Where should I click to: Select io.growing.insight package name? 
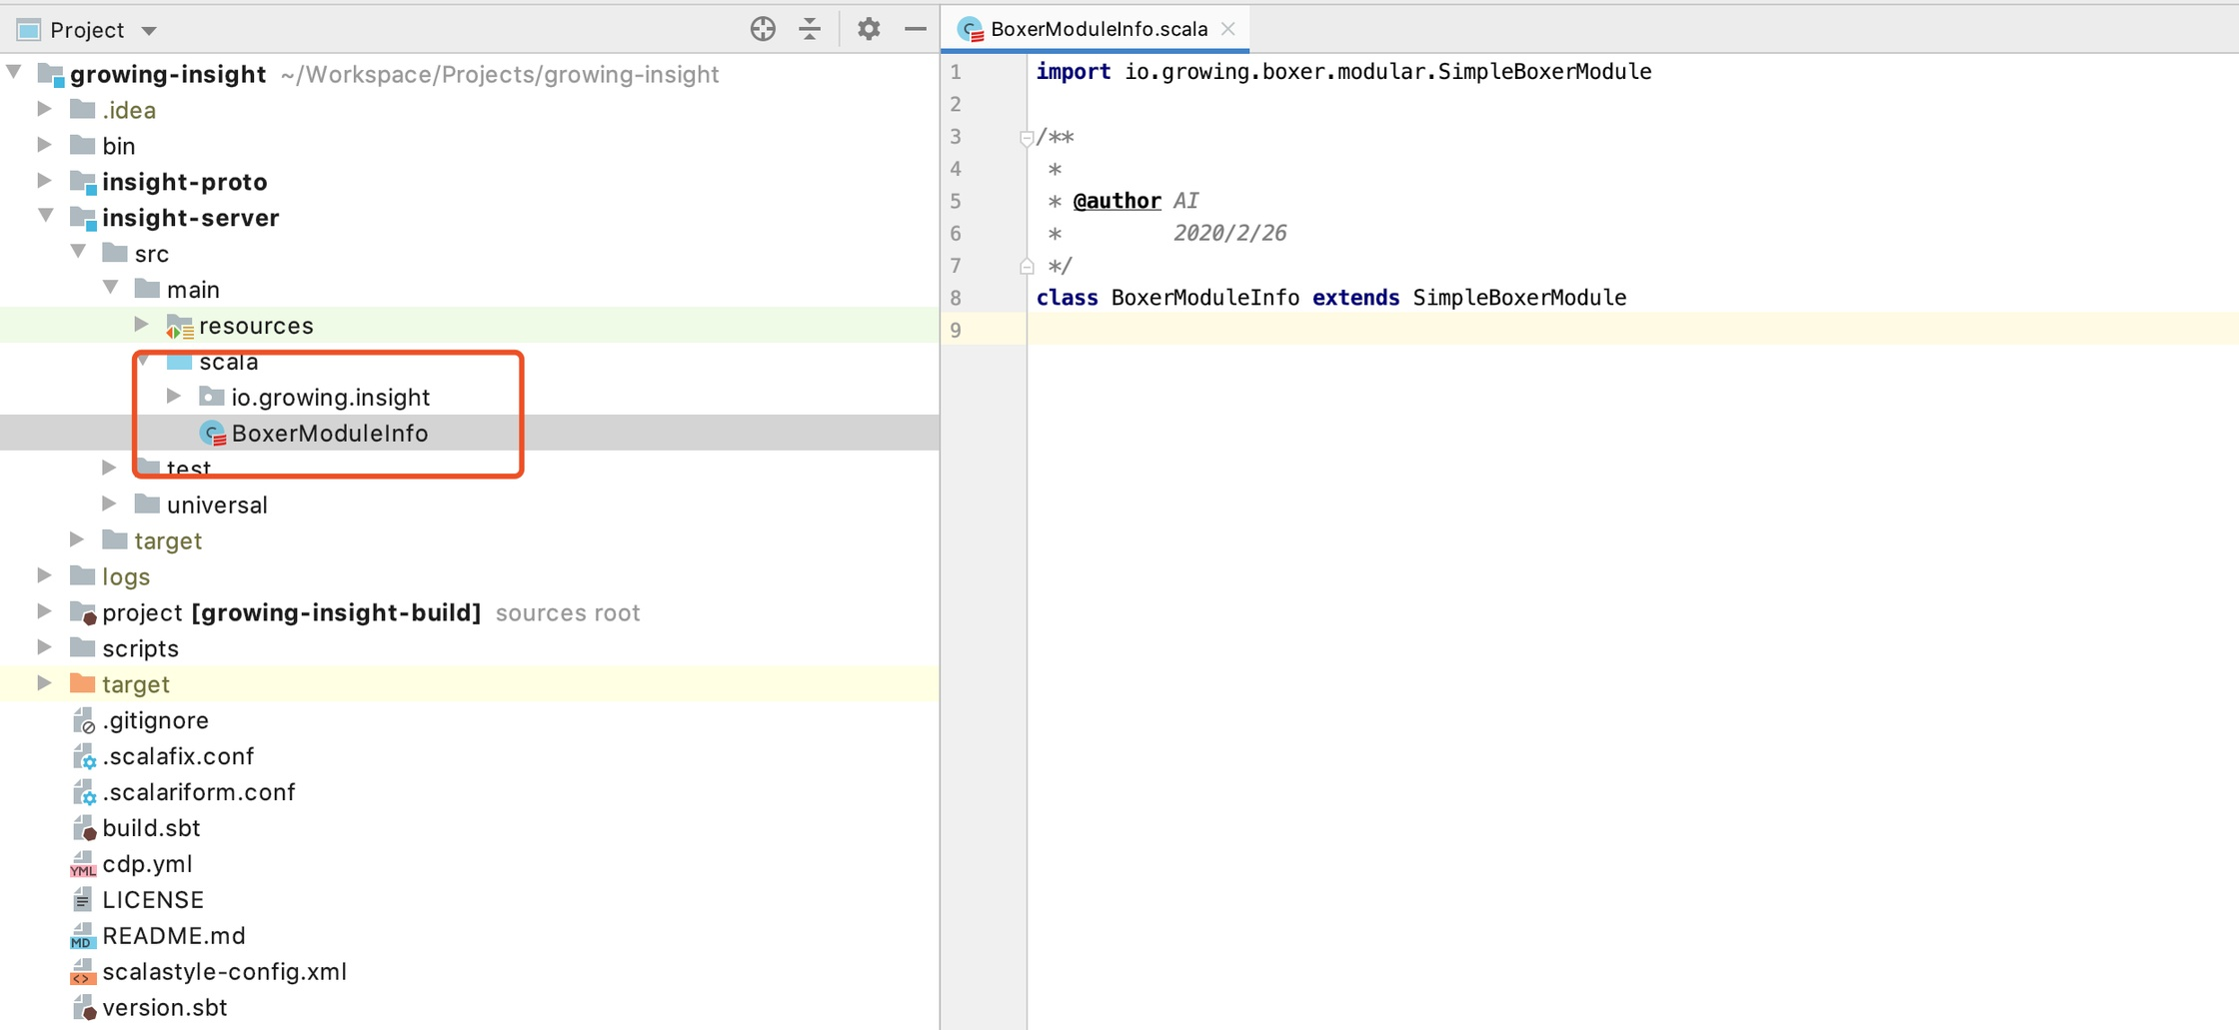click(331, 397)
